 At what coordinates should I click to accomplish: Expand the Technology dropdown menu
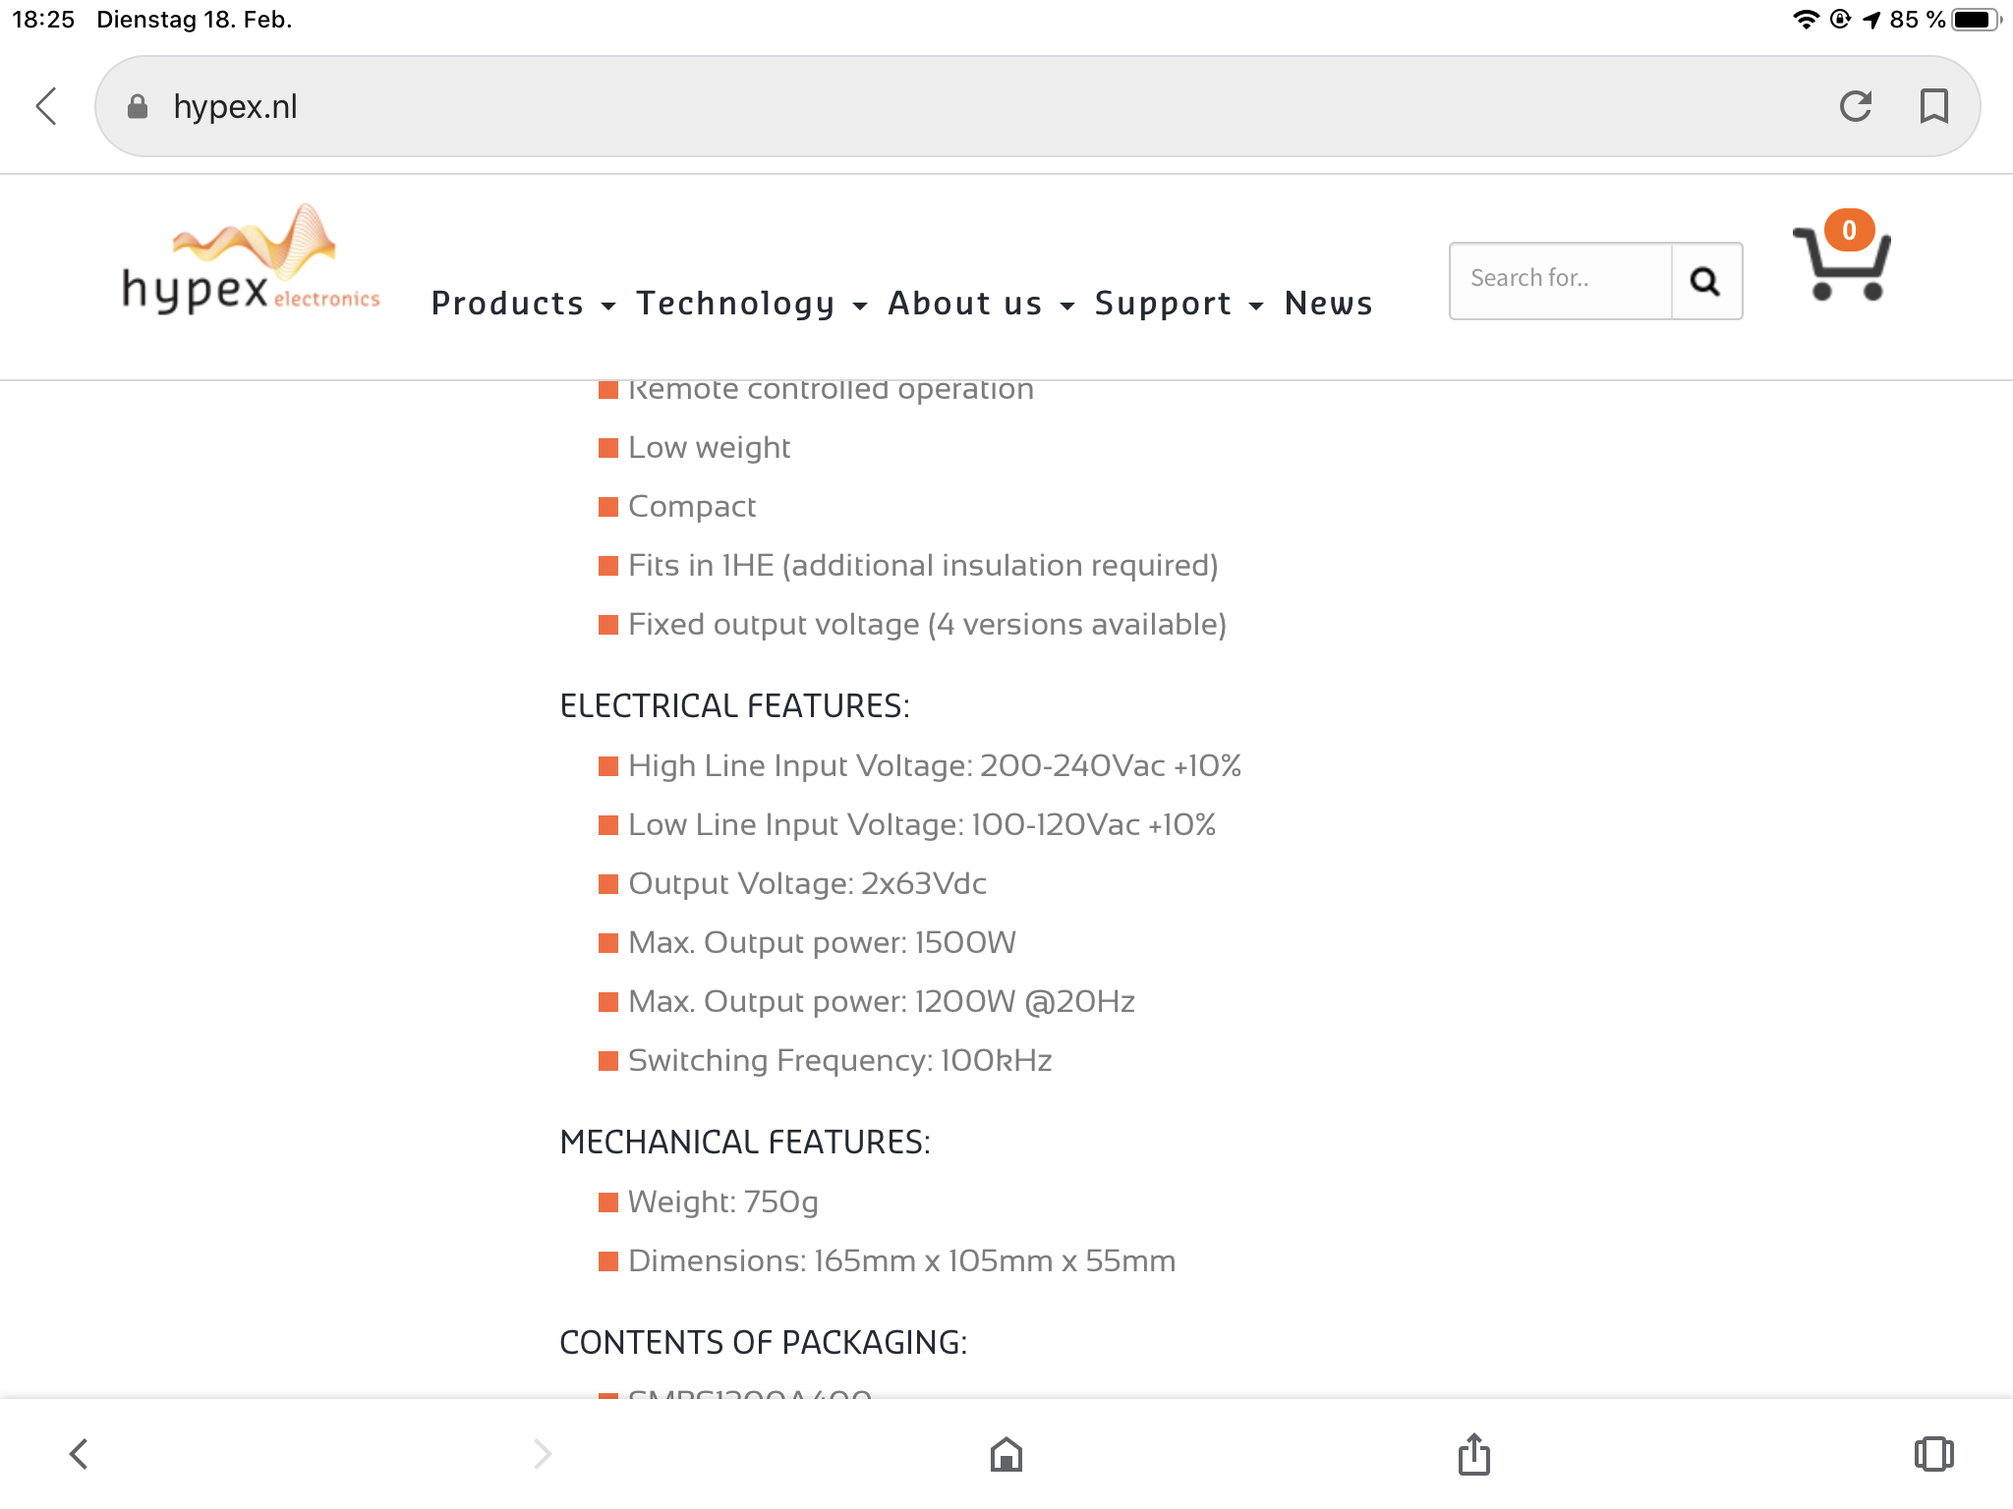[752, 304]
